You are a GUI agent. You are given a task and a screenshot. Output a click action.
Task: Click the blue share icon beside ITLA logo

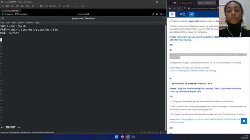(191, 14)
